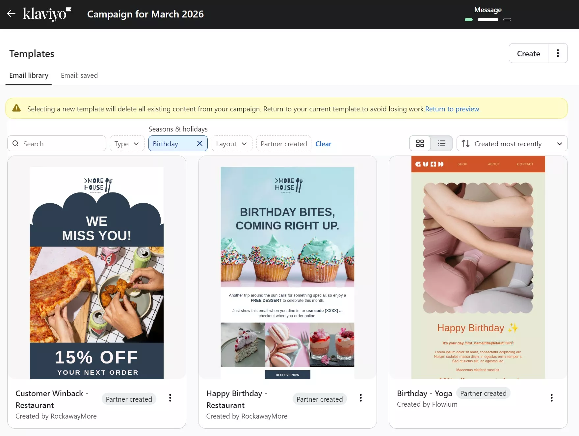Image resolution: width=579 pixels, height=436 pixels.
Task: Open options menu on Happy Birthday template
Action: click(x=360, y=398)
